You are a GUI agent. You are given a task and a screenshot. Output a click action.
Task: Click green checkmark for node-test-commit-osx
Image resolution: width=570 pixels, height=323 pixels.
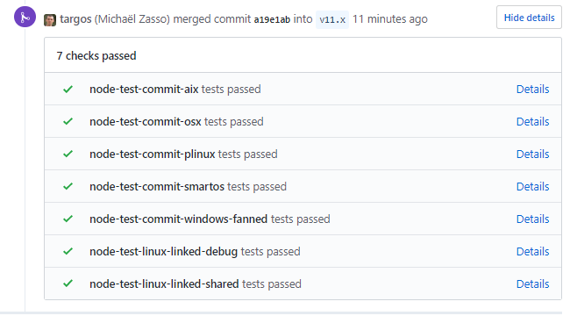(68, 121)
